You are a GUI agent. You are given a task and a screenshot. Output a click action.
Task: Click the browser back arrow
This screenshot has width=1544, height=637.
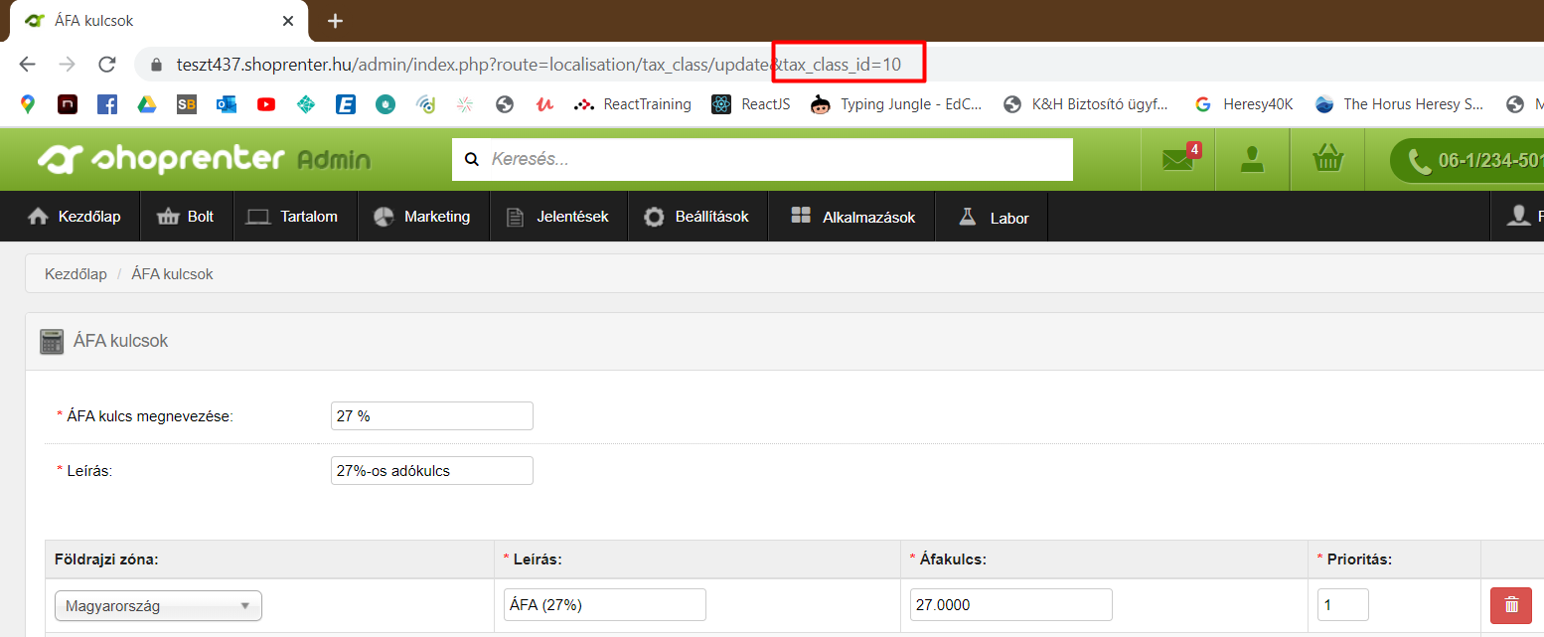click(x=27, y=65)
